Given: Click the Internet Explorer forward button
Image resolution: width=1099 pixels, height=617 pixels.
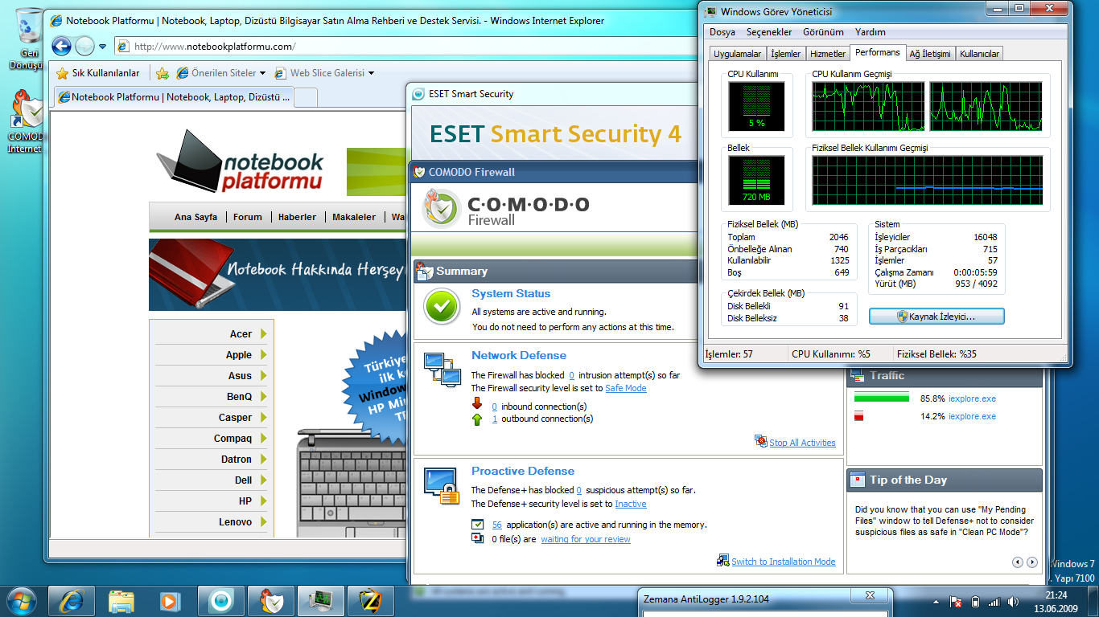Looking at the screenshot, I should 84,46.
